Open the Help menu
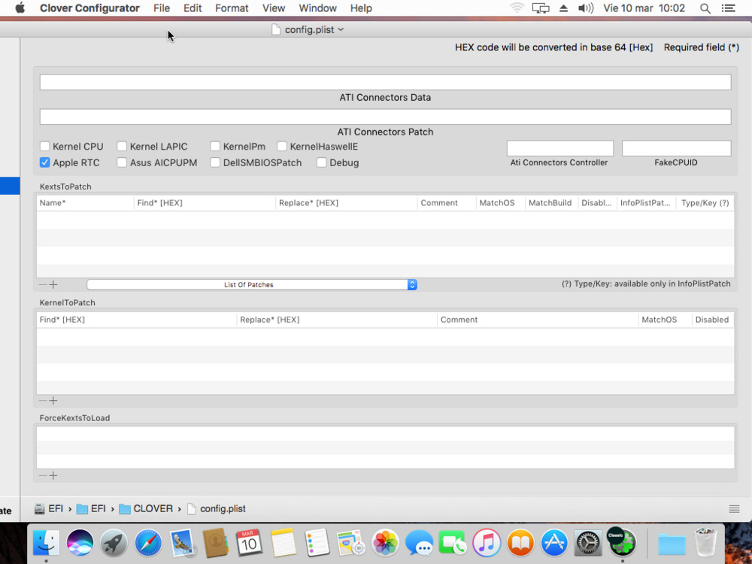Screen dimensions: 752x564 point(361,8)
